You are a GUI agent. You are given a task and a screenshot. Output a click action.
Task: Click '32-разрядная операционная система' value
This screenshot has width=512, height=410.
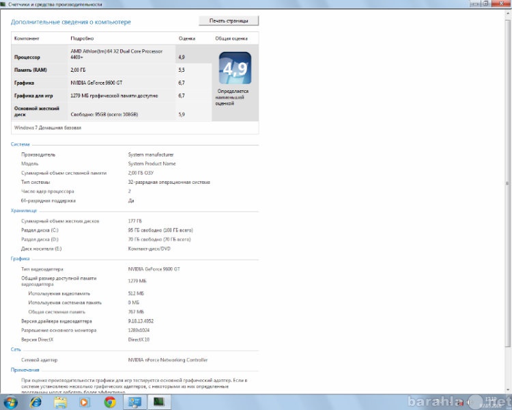[169, 182]
